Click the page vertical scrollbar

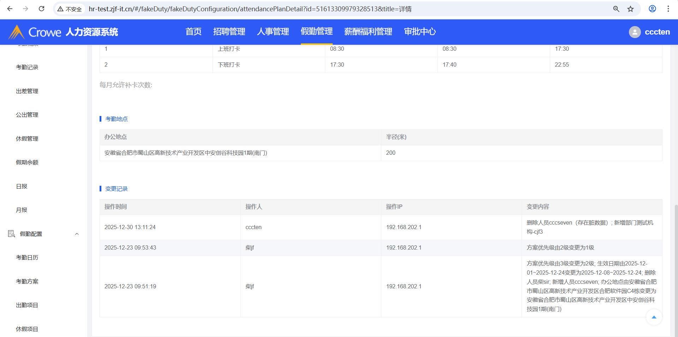tap(676, 268)
